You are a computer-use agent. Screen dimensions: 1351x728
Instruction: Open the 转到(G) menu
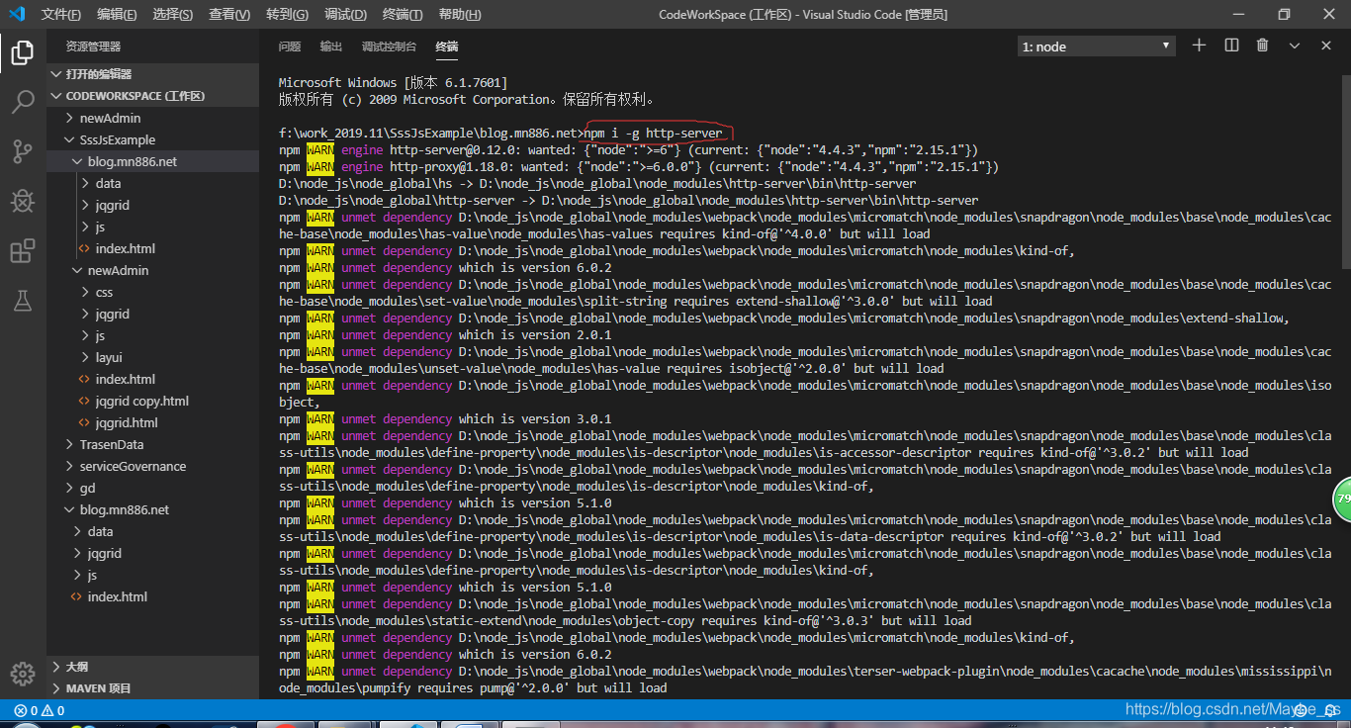point(287,15)
